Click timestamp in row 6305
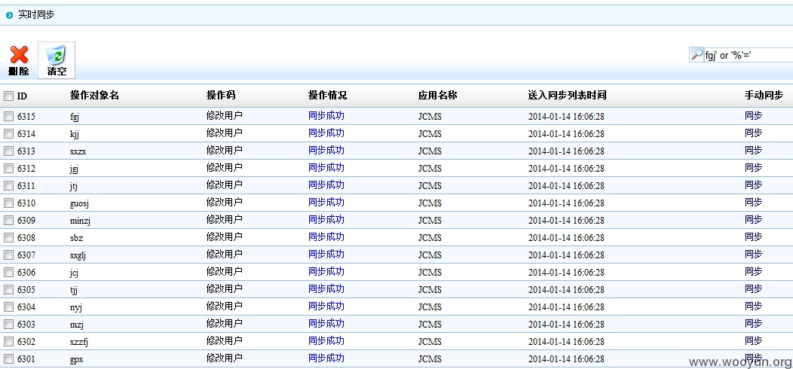Image resolution: width=793 pixels, height=369 pixels. [566, 290]
